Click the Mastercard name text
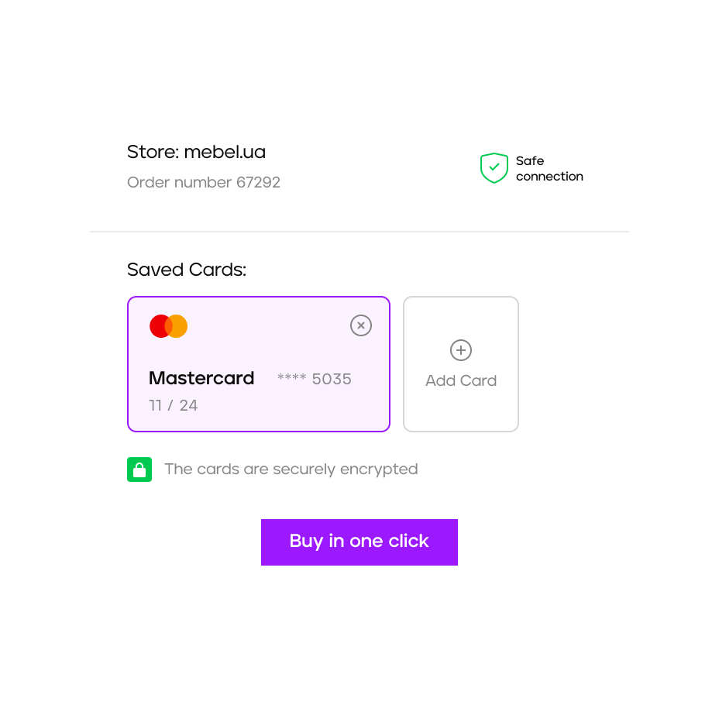Screen dimensions: 719x719 click(x=201, y=378)
